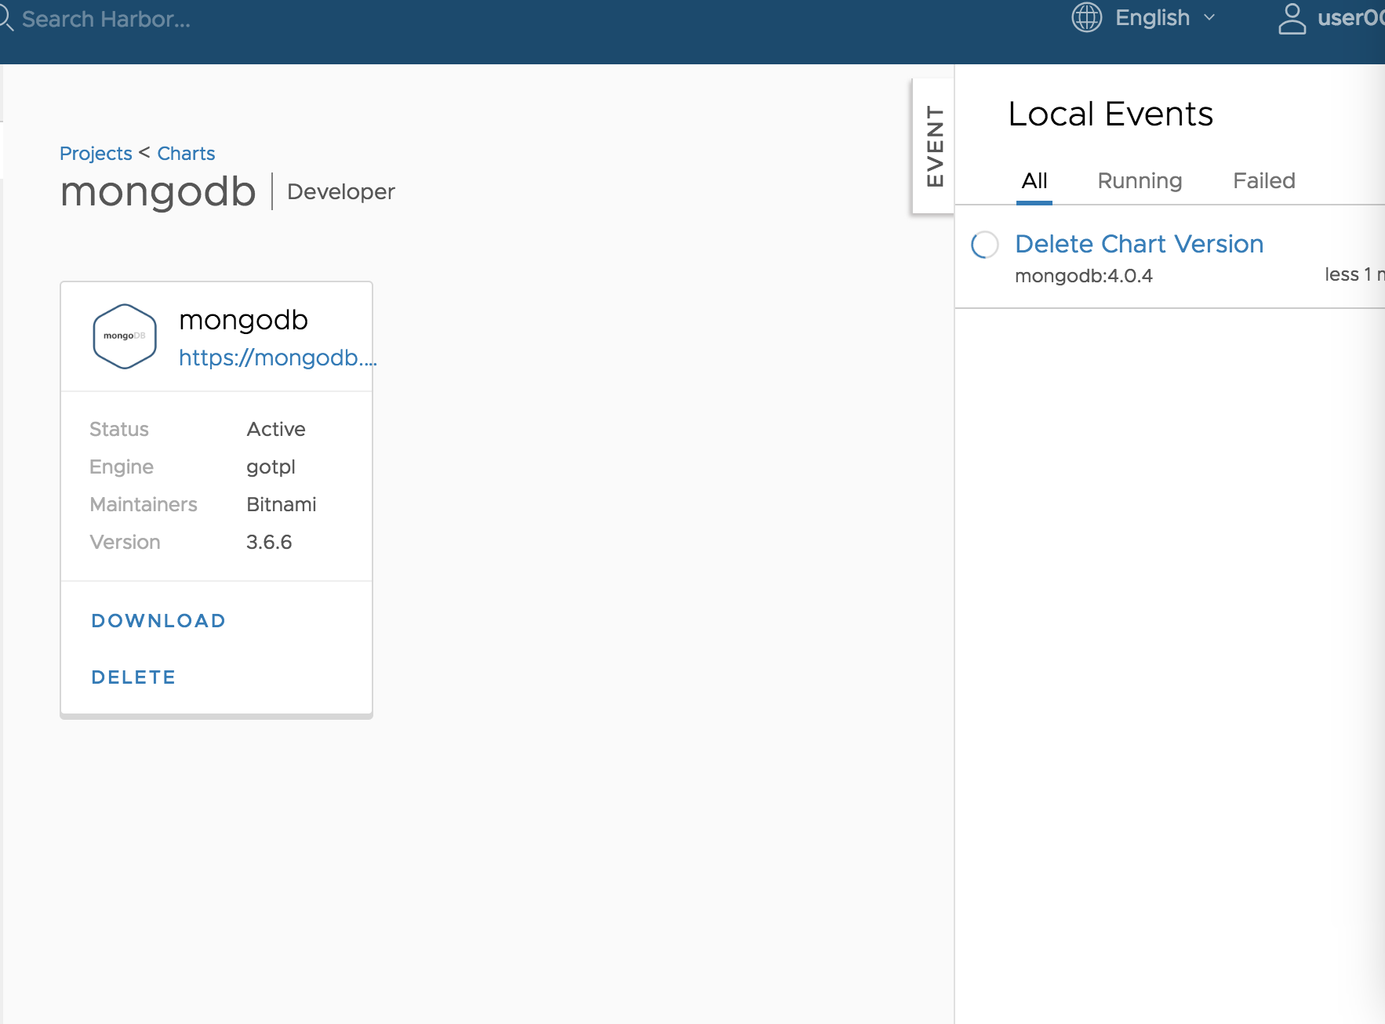Click the user profile icon
The image size is (1385, 1024).
pyautogui.click(x=1292, y=17)
